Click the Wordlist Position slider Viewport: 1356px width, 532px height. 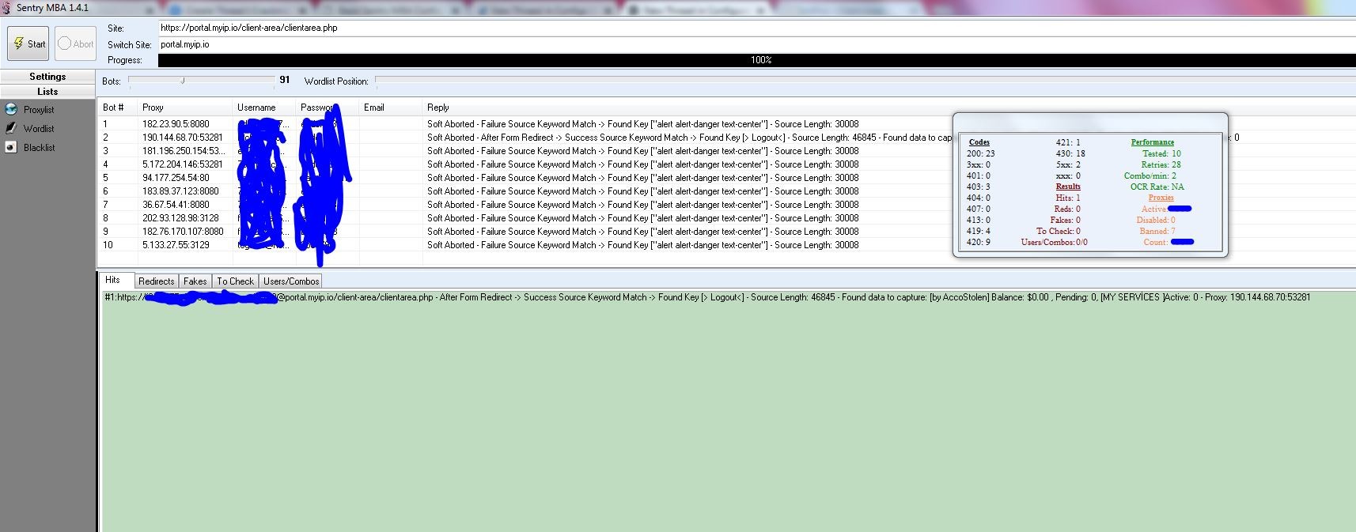865,81
